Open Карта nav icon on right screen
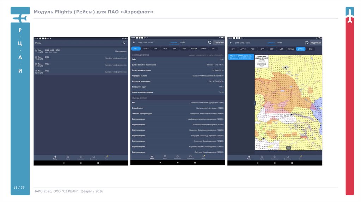This screenshot has width=361, height=202. [262, 157]
